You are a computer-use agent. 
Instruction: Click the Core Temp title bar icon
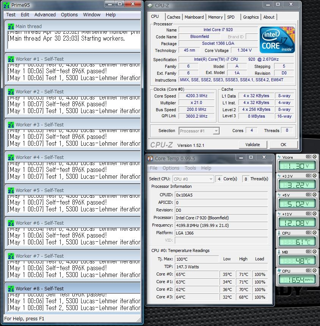(151, 159)
